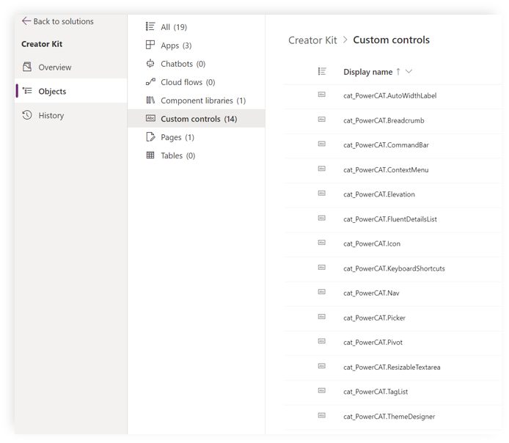Open cat_PowerCAT.FluentDetailsList row
The image size is (509, 443).
point(393,219)
